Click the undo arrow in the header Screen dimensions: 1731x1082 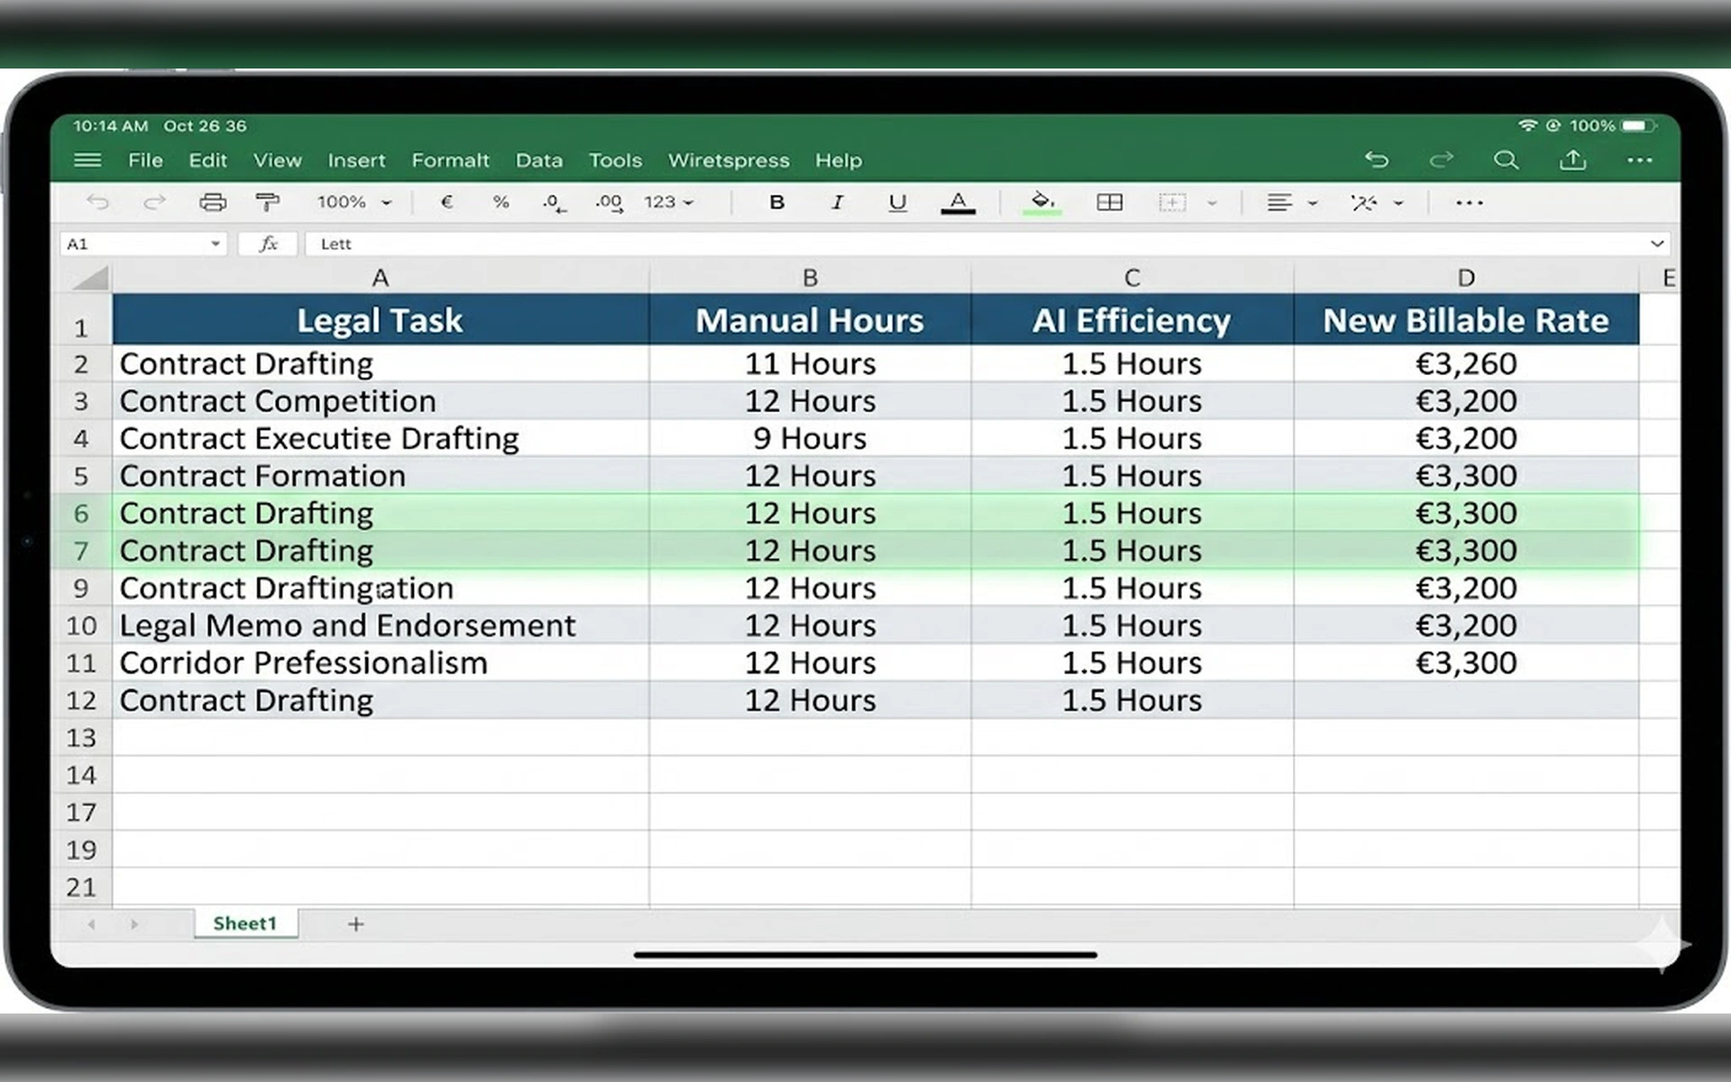[x=1377, y=160]
